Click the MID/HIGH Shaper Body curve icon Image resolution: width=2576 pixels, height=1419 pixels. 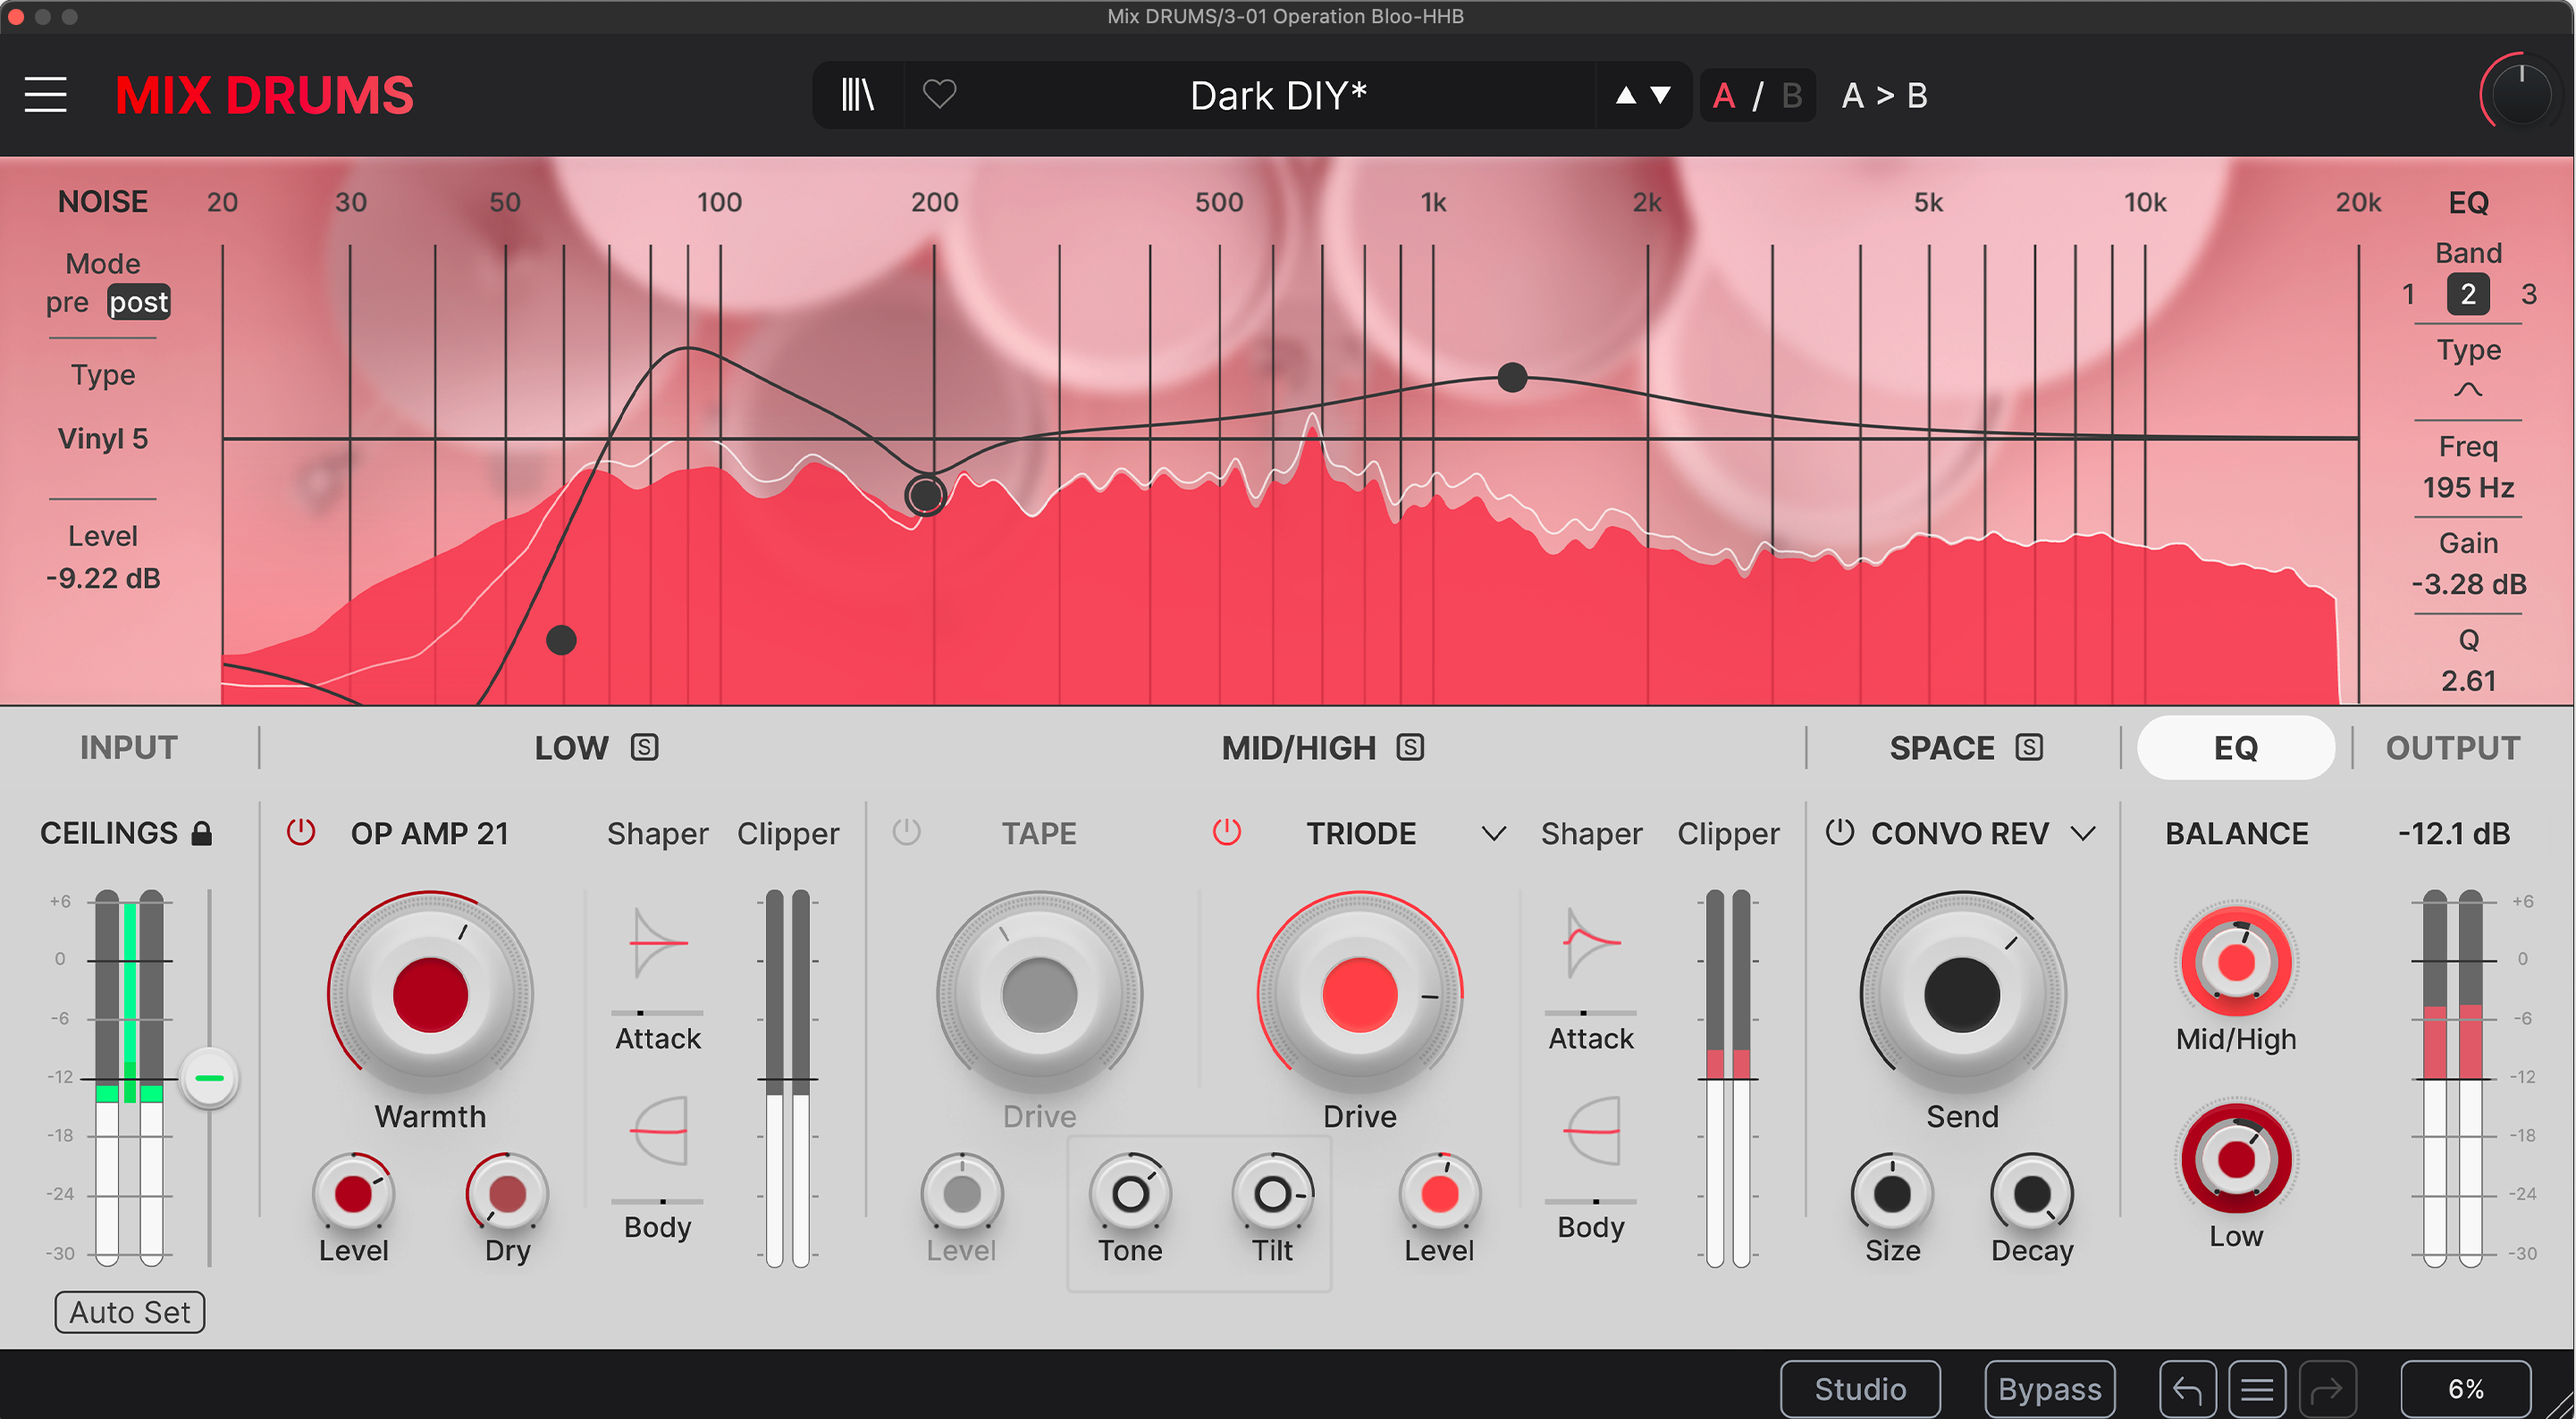coord(1591,1131)
